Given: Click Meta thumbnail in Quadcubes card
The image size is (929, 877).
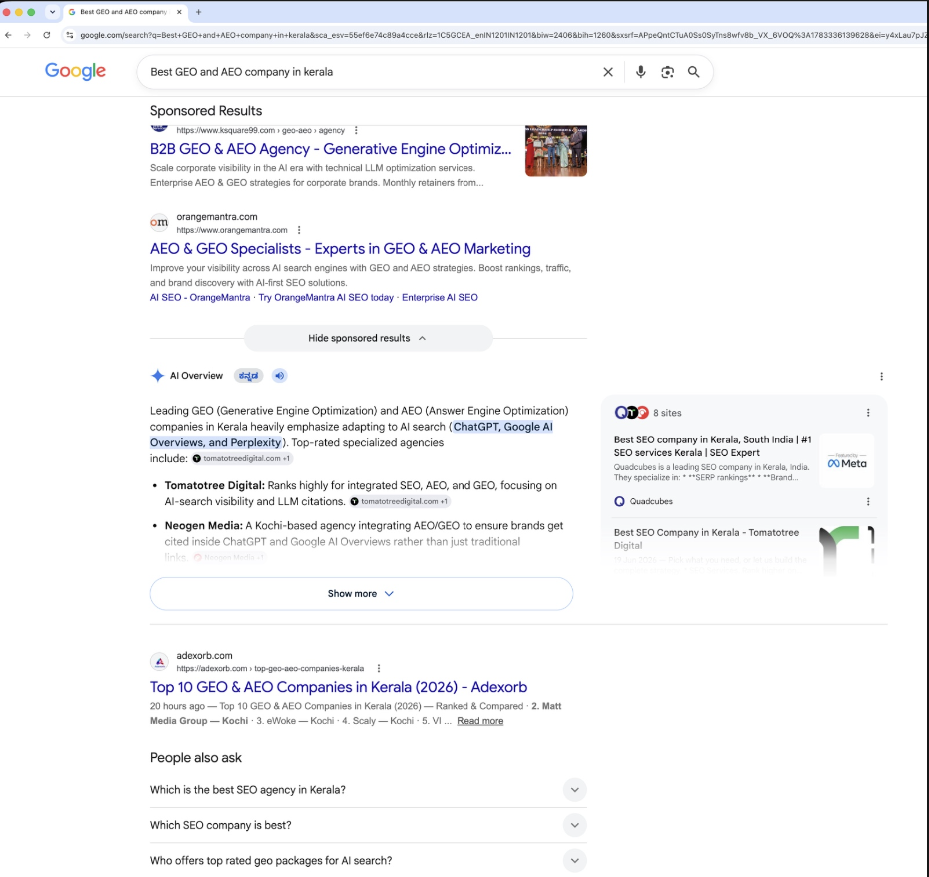Looking at the screenshot, I should coord(847,460).
